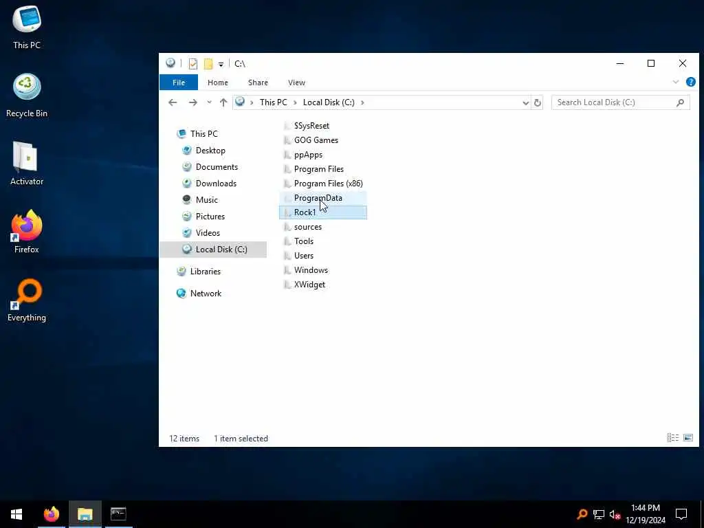The image size is (704, 528).
Task: Expand the ribbon with chevron
Action: (x=675, y=82)
